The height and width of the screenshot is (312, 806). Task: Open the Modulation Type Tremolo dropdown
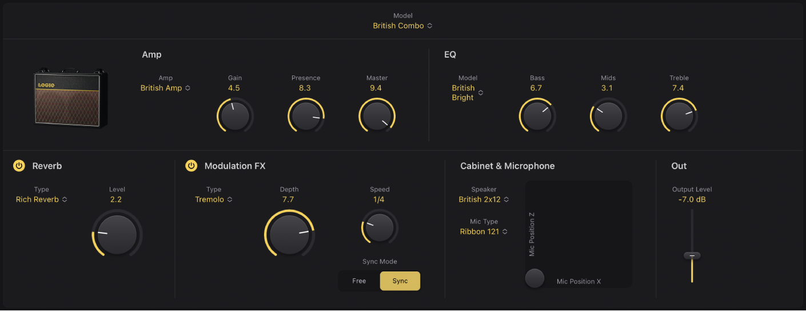tap(214, 199)
